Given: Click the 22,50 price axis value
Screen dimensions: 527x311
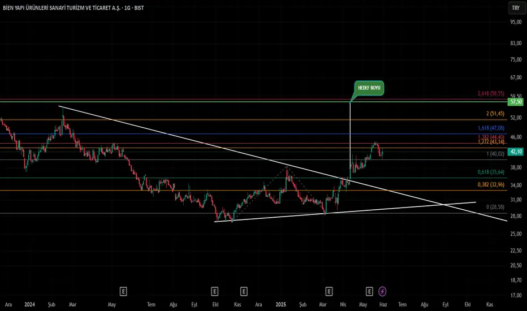Looking at the screenshot, I should coord(516,250).
